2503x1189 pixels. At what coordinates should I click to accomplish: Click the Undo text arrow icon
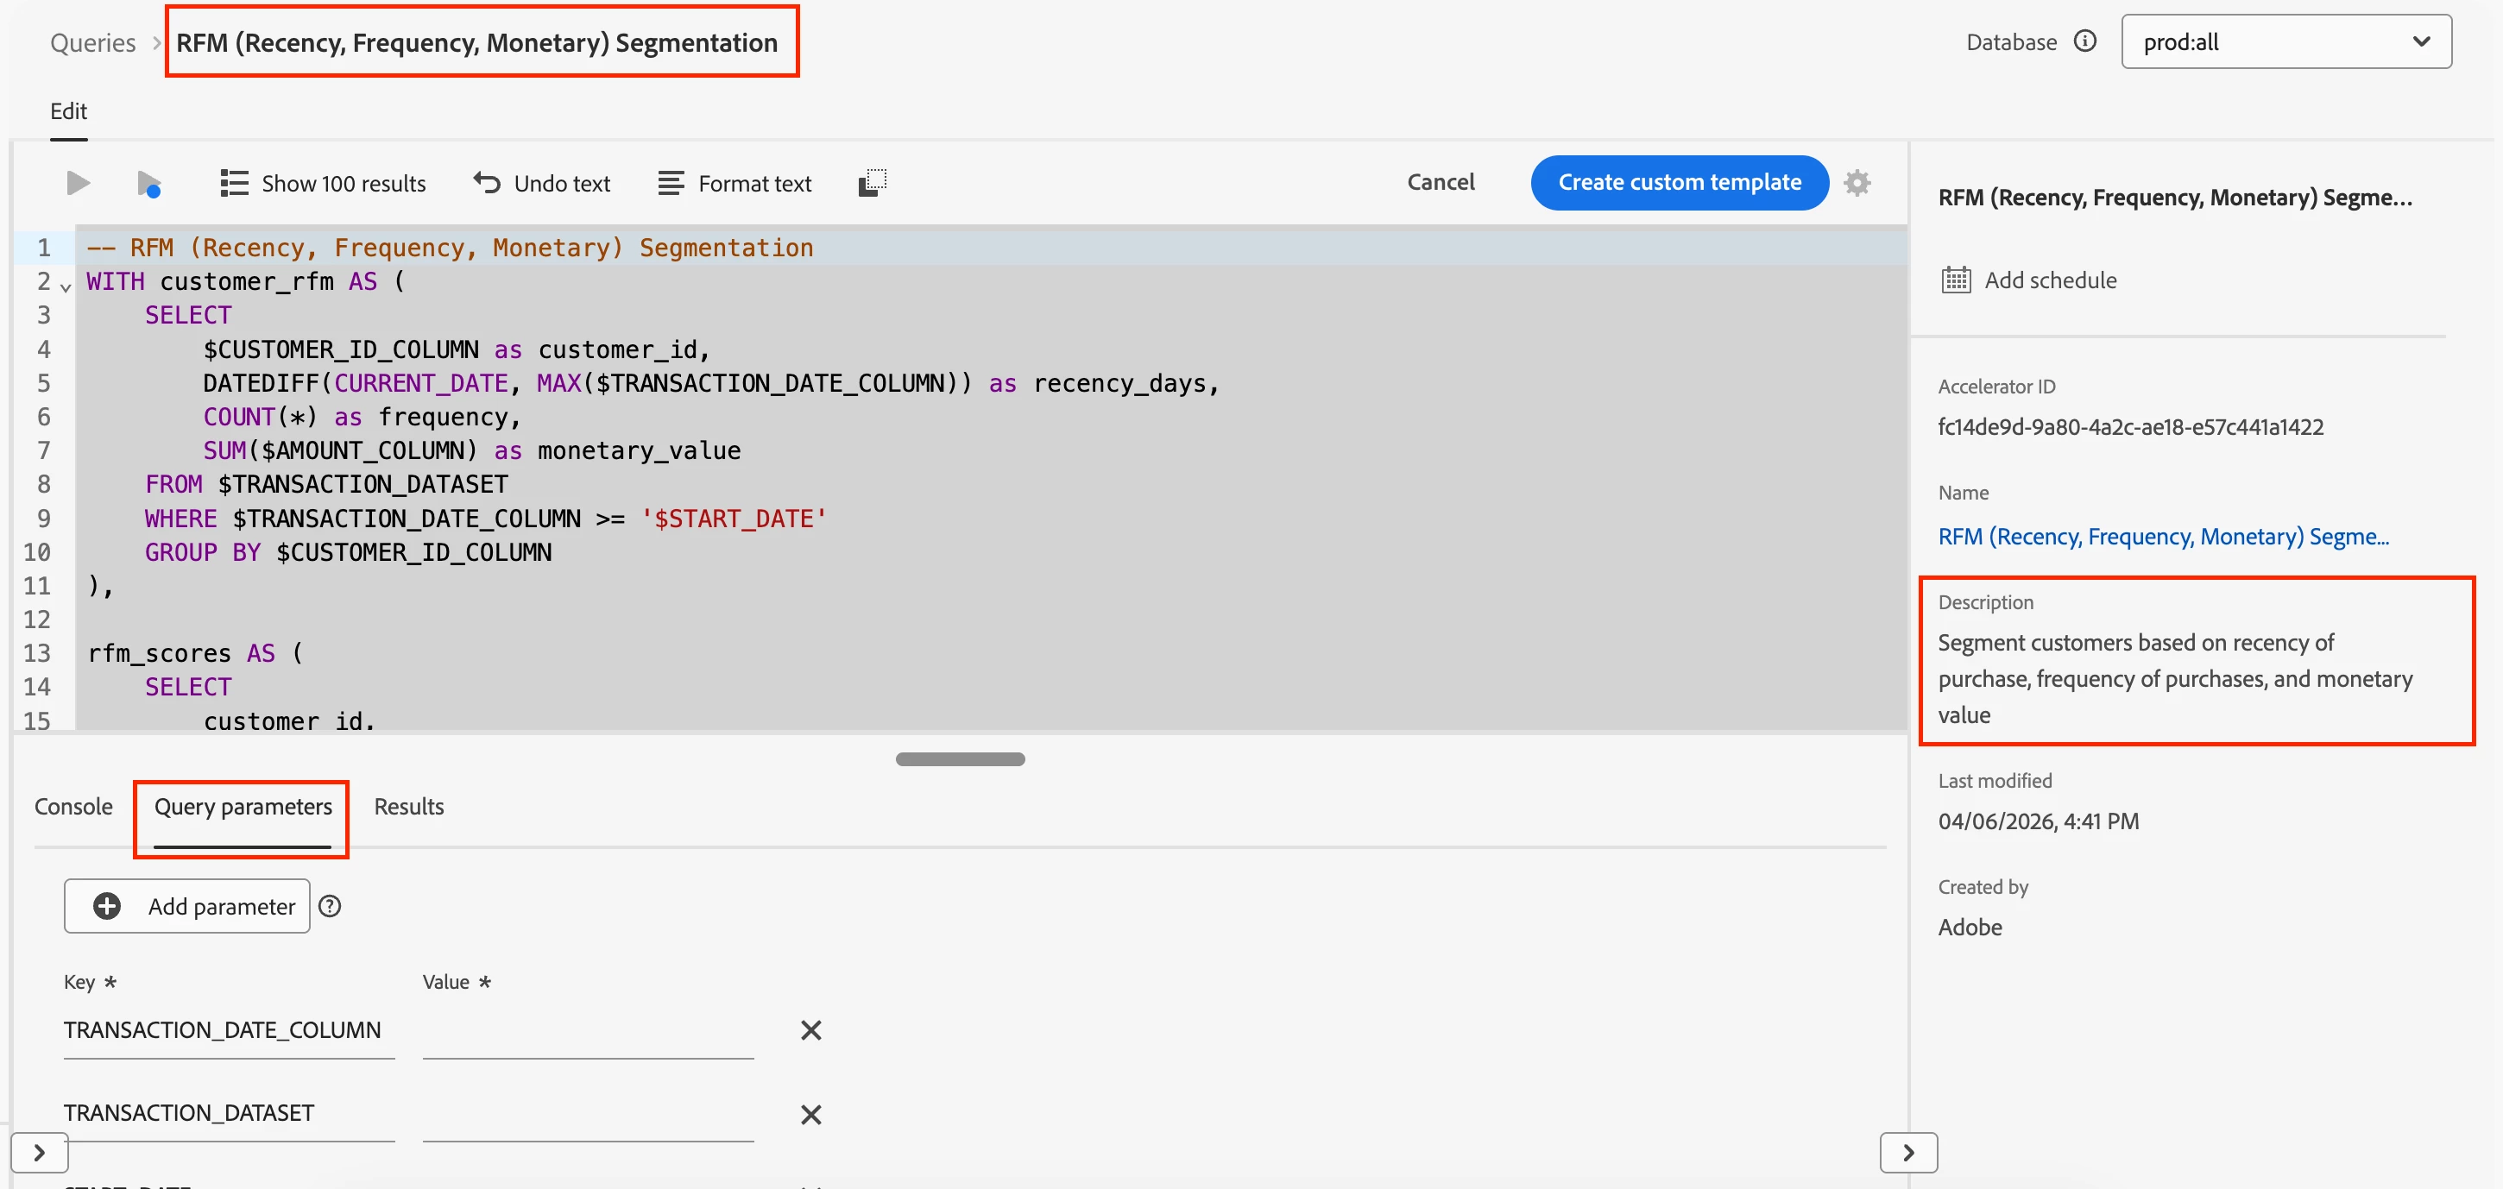pyautogui.click(x=487, y=183)
